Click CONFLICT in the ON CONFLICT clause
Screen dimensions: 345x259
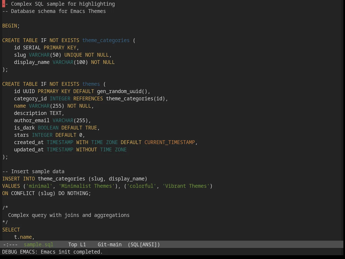[x=23, y=193]
